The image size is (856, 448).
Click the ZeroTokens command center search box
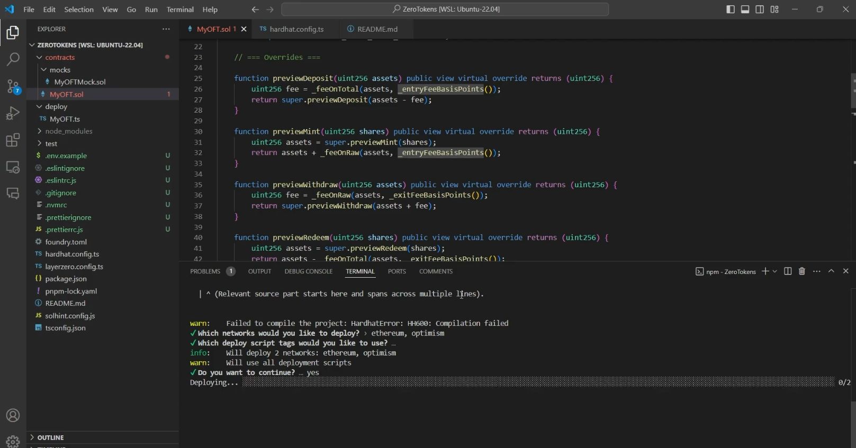coord(445,10)
